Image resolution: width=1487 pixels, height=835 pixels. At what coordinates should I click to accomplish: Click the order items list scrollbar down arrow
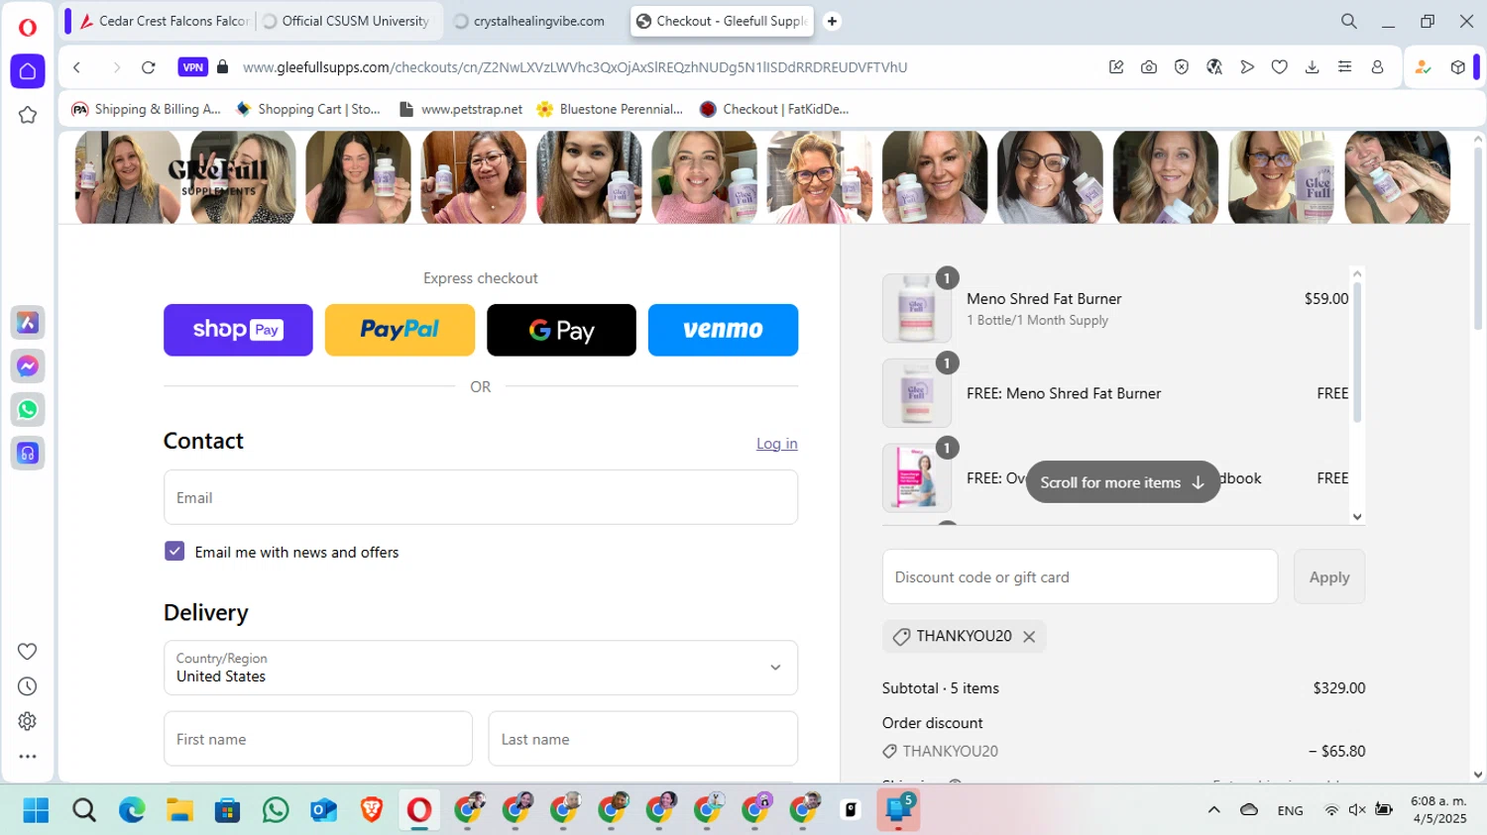point(1357,516)
